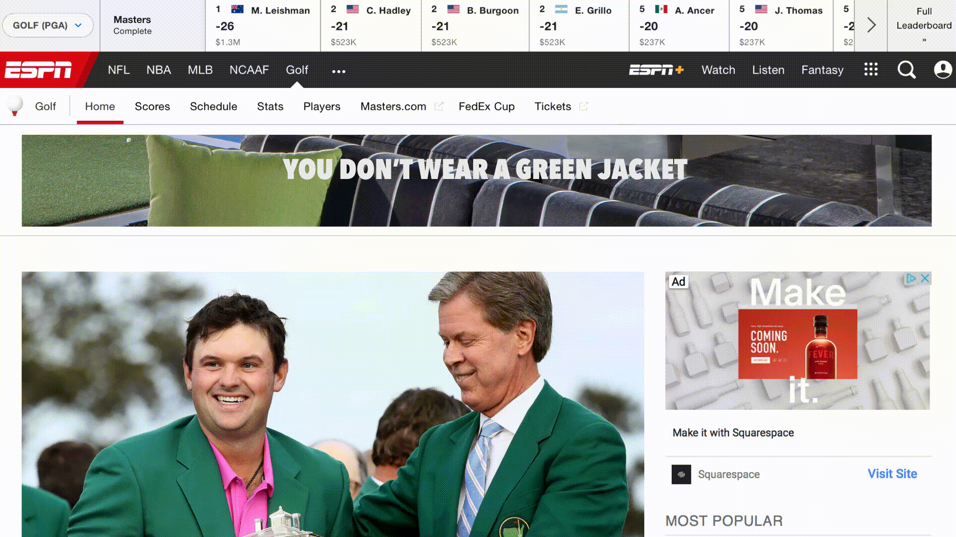Open the Tickets link

pos(553,106)
